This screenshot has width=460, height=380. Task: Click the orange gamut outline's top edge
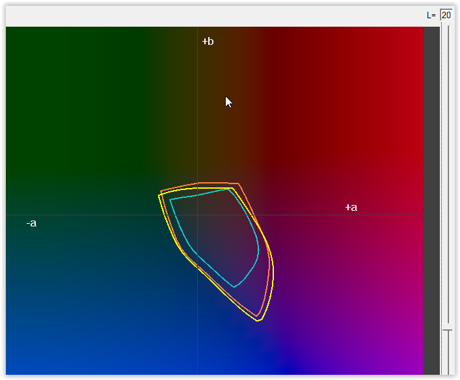218,183
